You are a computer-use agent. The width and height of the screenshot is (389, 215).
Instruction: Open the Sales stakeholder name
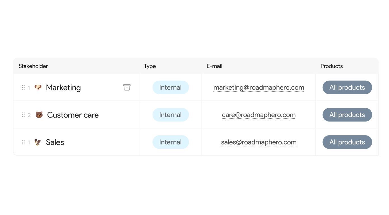[55, 142]
